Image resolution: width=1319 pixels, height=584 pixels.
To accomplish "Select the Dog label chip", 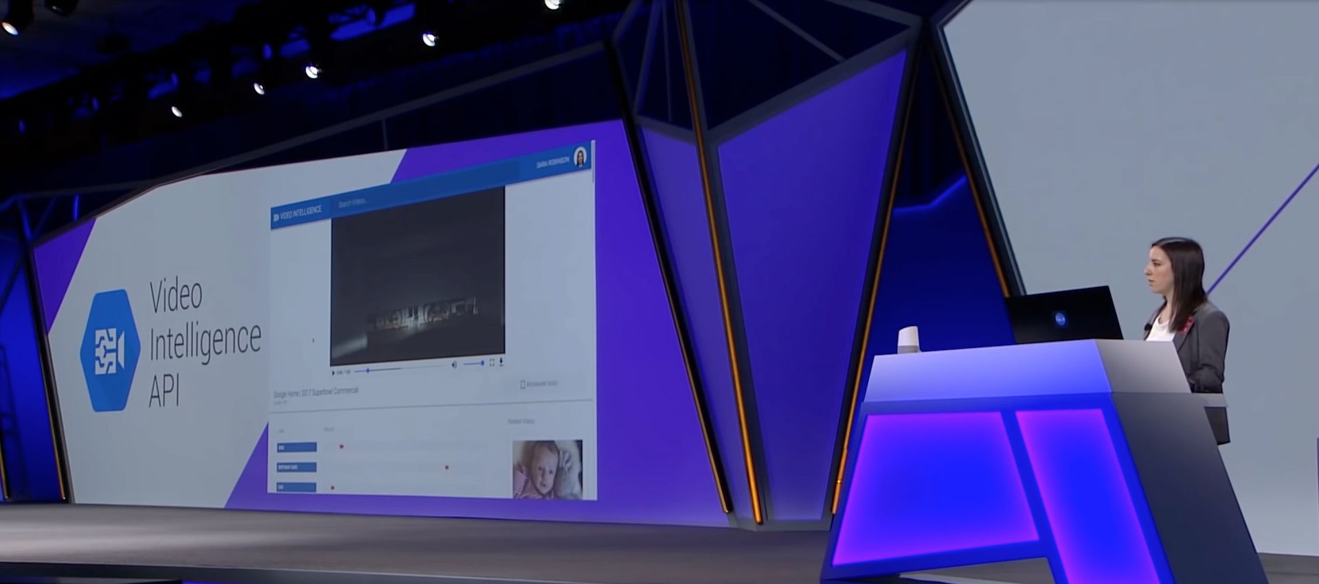I will coord(296,447).
